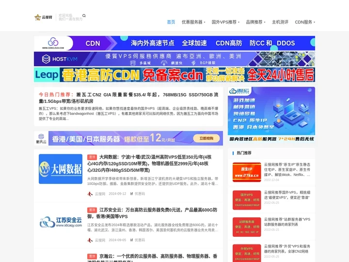Open the 站群服务器 VPS 商家列表 link

point(287,222)
